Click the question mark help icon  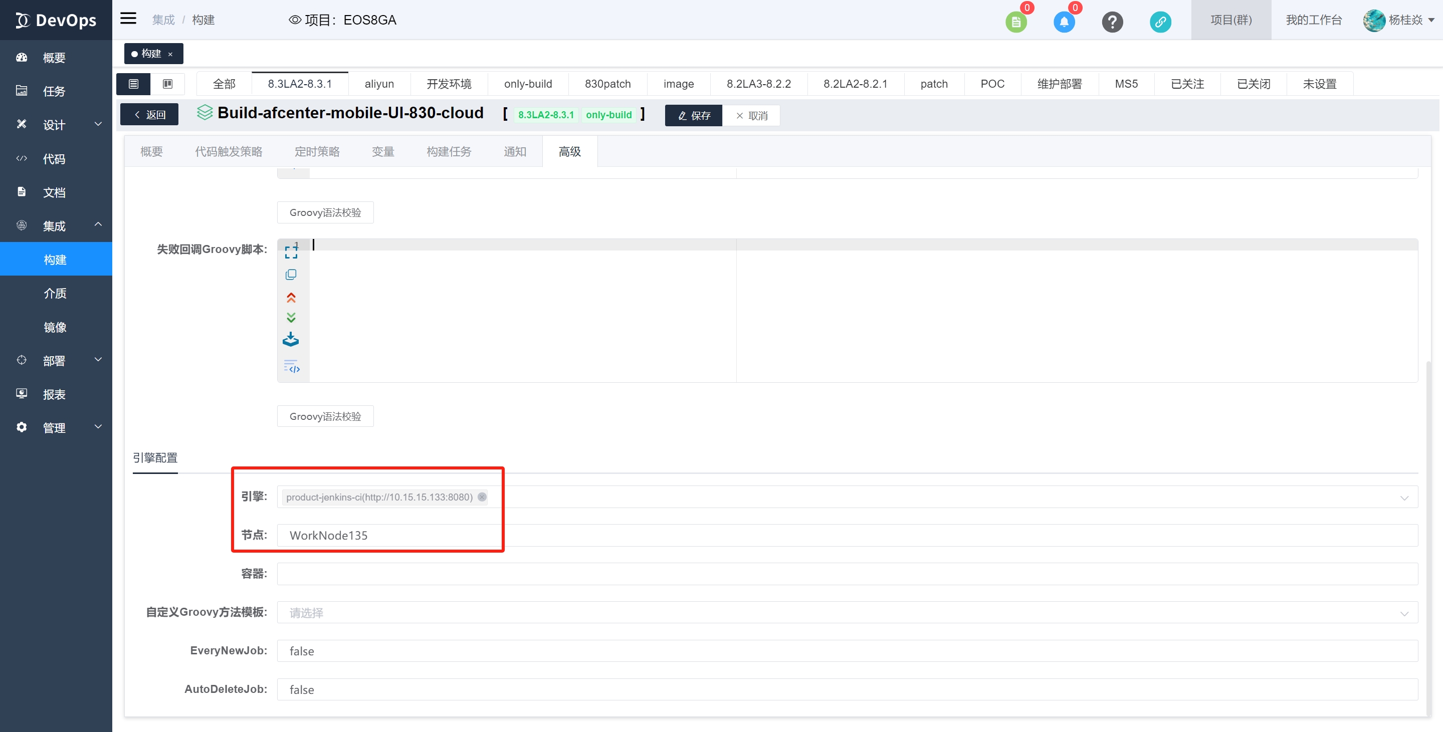1112,22
